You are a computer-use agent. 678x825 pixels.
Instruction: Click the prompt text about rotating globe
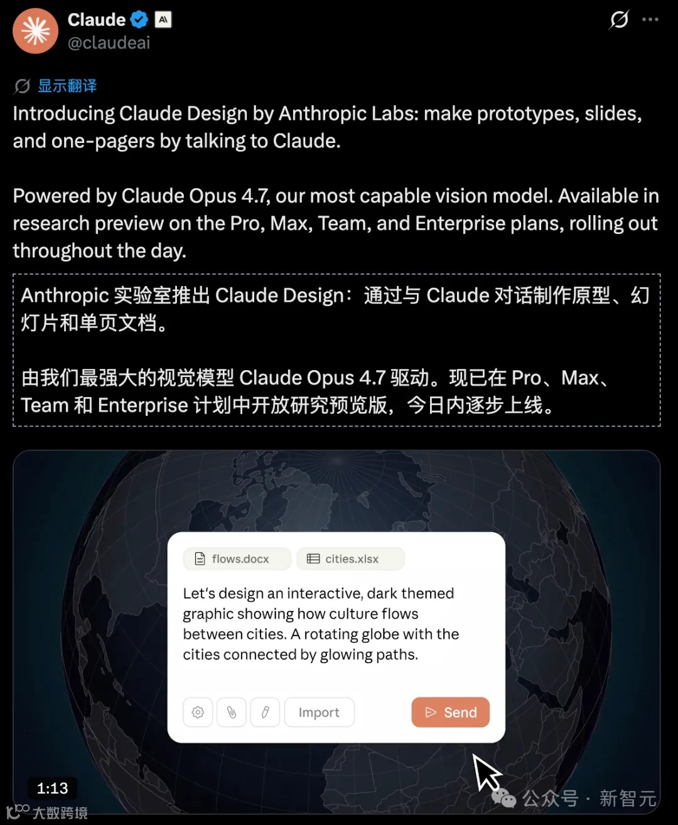coord(321,624)
